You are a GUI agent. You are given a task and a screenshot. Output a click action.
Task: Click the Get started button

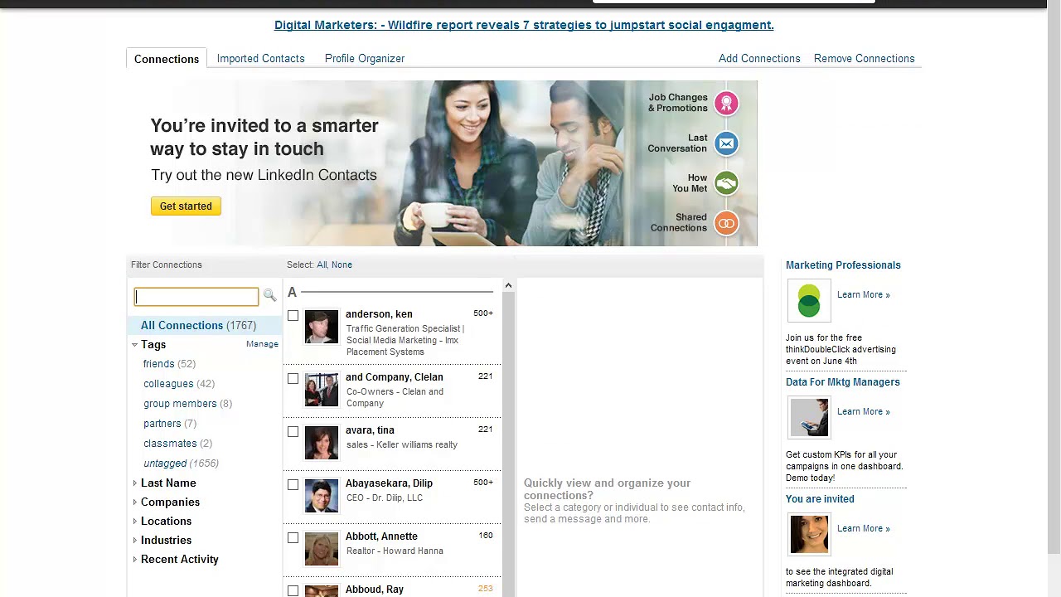pyautogui.click(x=186, y=206)
